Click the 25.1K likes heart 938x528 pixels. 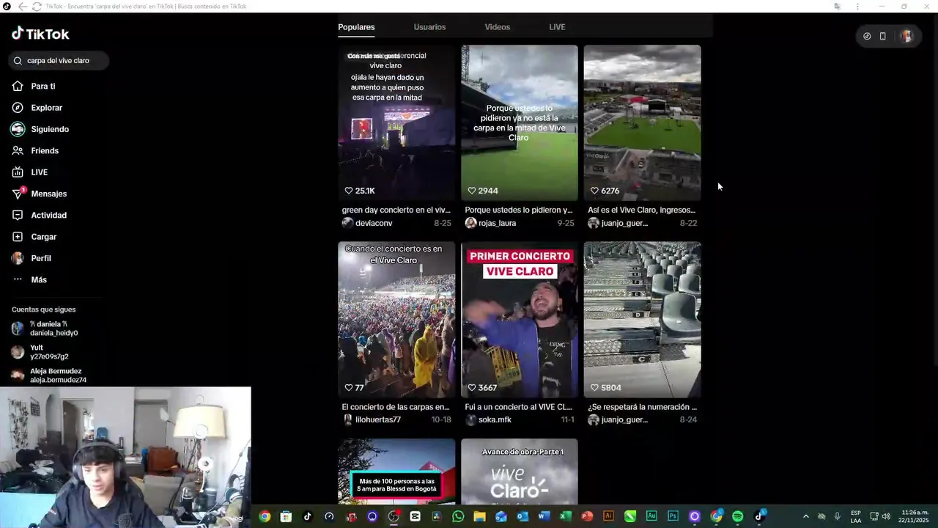[x=349, y=191]
